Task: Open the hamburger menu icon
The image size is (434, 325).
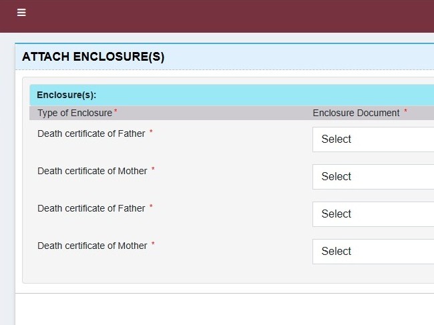Action: [21, 13]
